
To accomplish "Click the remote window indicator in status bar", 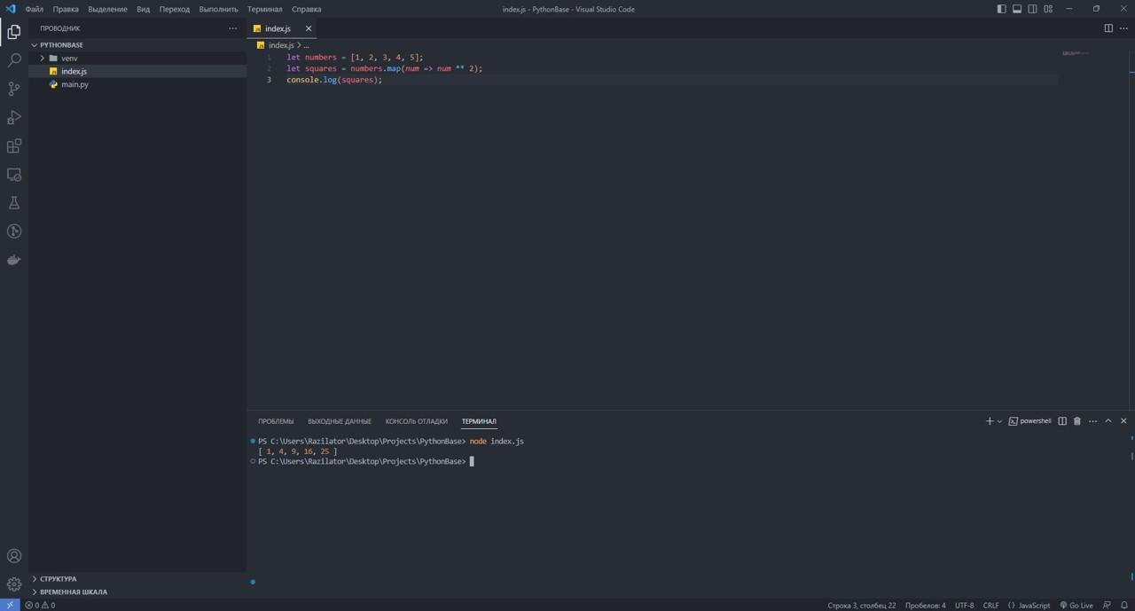I will point(10,605).
